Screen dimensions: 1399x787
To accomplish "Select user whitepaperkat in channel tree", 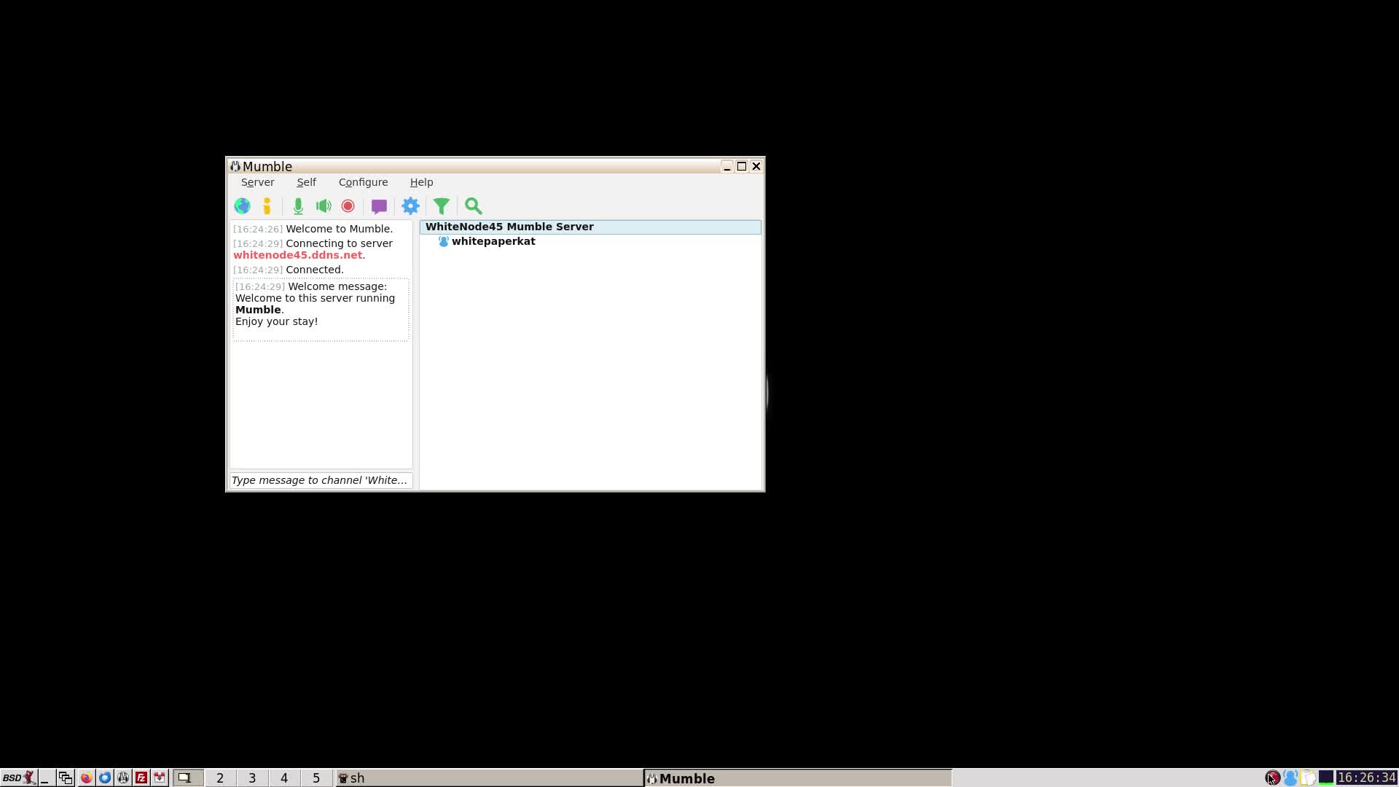I will click(x=493, y=241).
